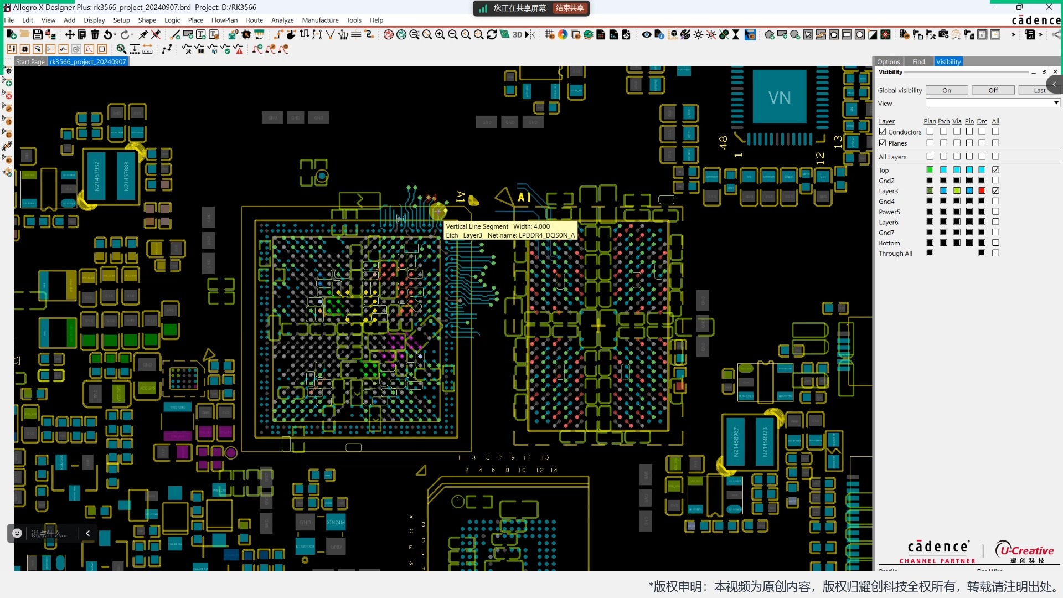This screenshot has width=1063, height=598.
Task: Collapse the chat bubble with left chevron
Action: click(87, 533)
